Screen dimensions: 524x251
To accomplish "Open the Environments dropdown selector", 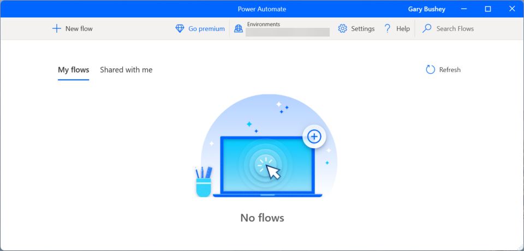I will click(288, 32).
